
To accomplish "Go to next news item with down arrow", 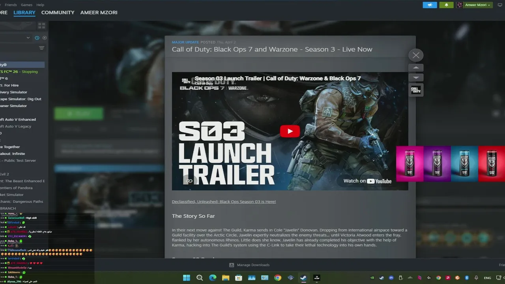I will pyautogui.click(x=416, y=77).
